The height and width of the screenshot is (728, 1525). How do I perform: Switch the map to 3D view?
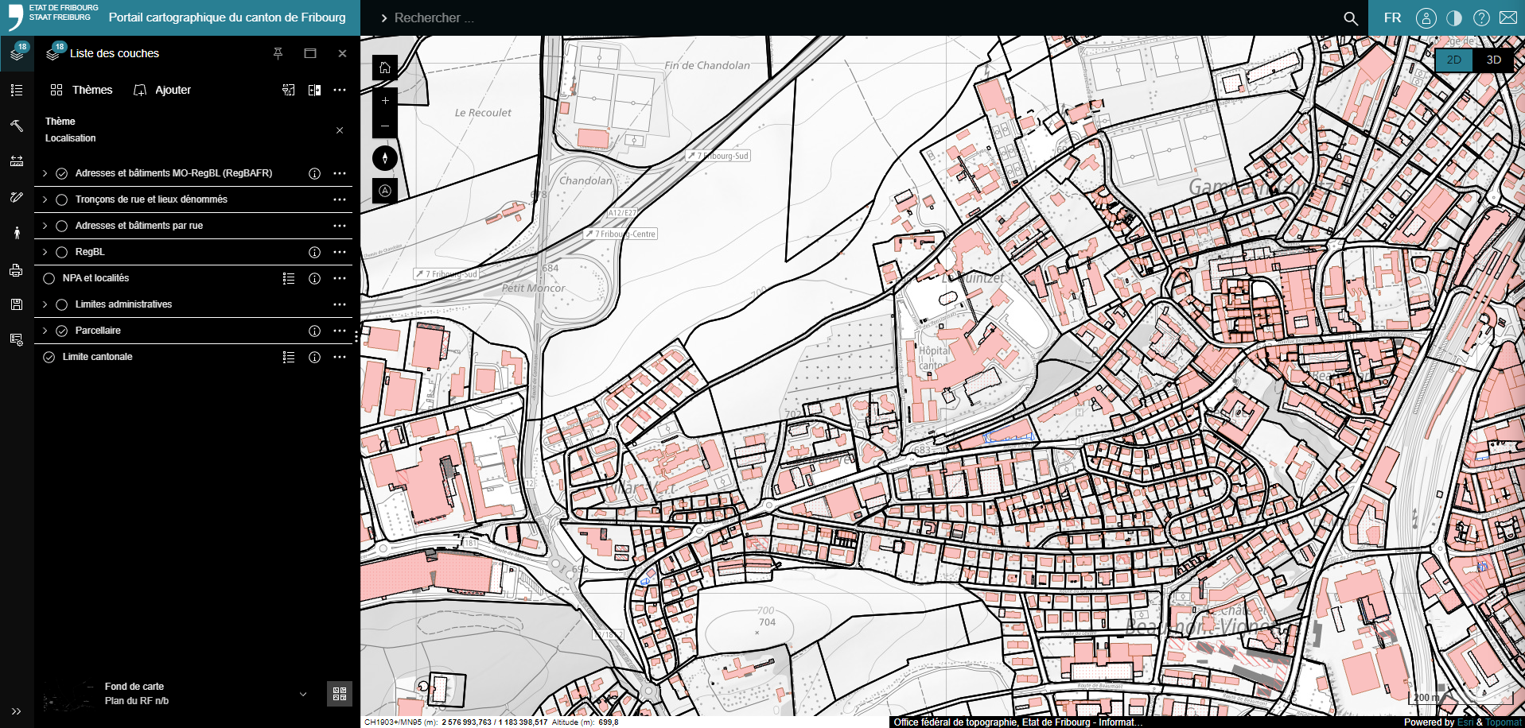tap(1493, 60)
